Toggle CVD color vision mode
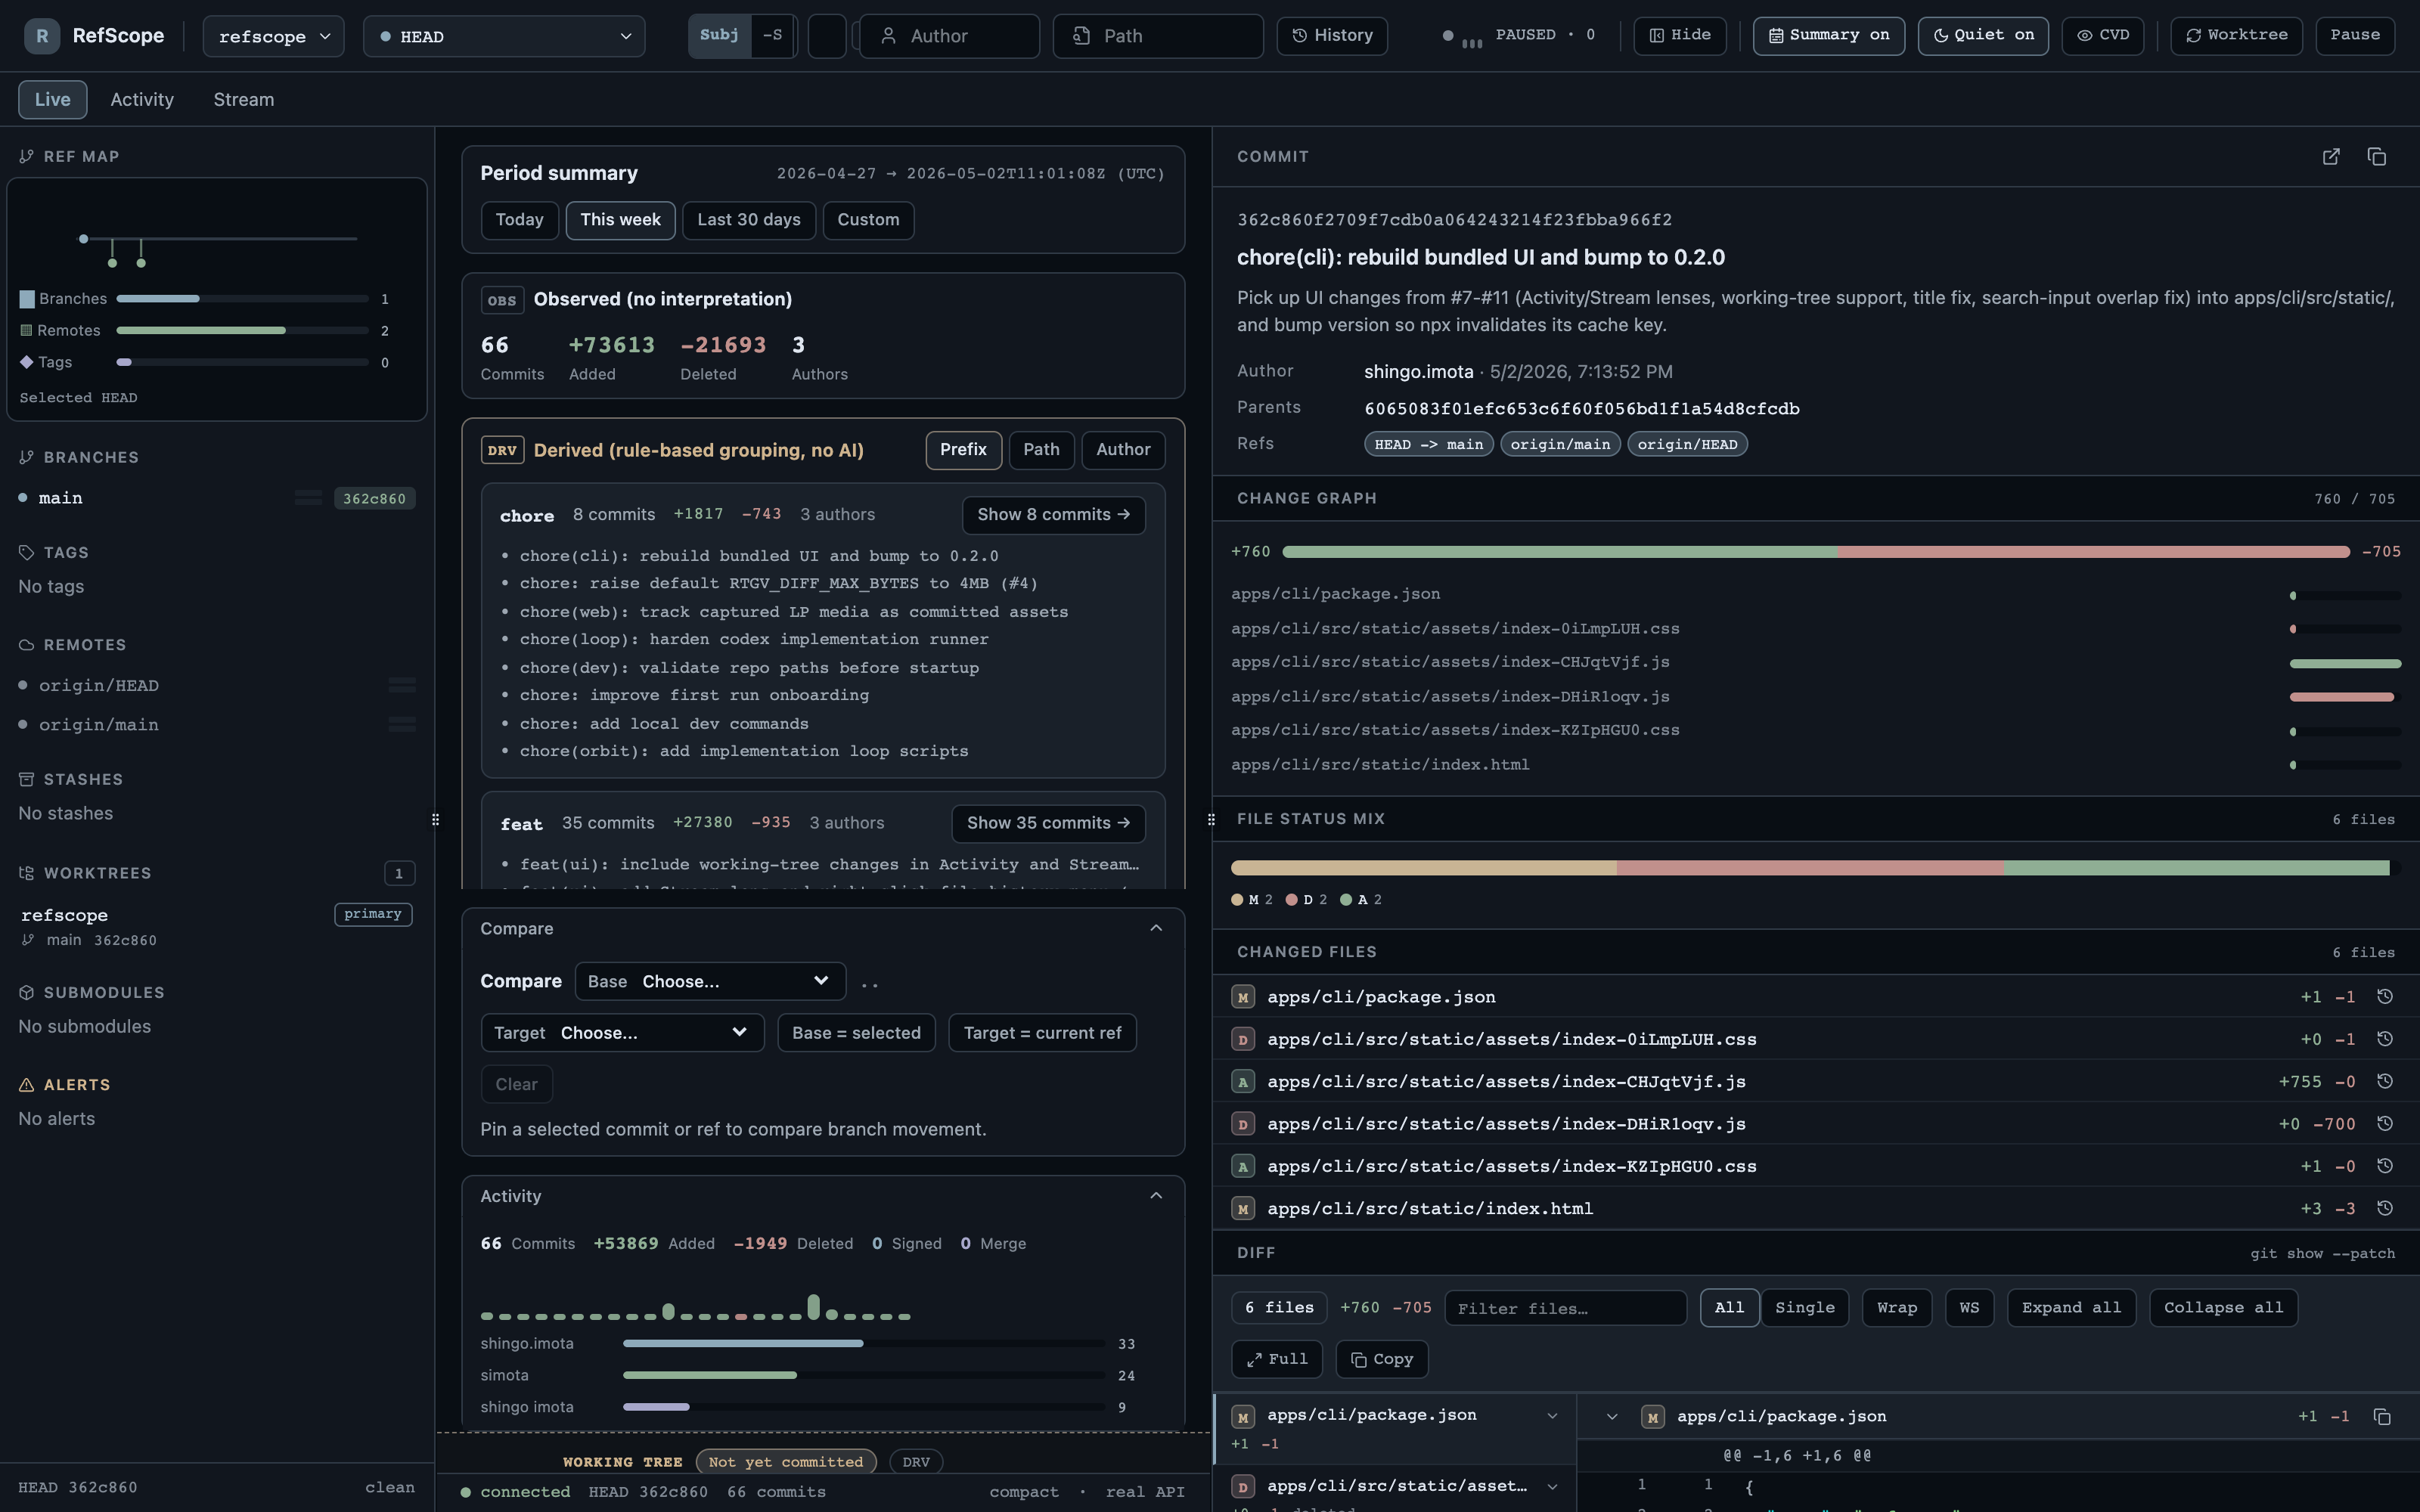 click(x=2102, y=36)
